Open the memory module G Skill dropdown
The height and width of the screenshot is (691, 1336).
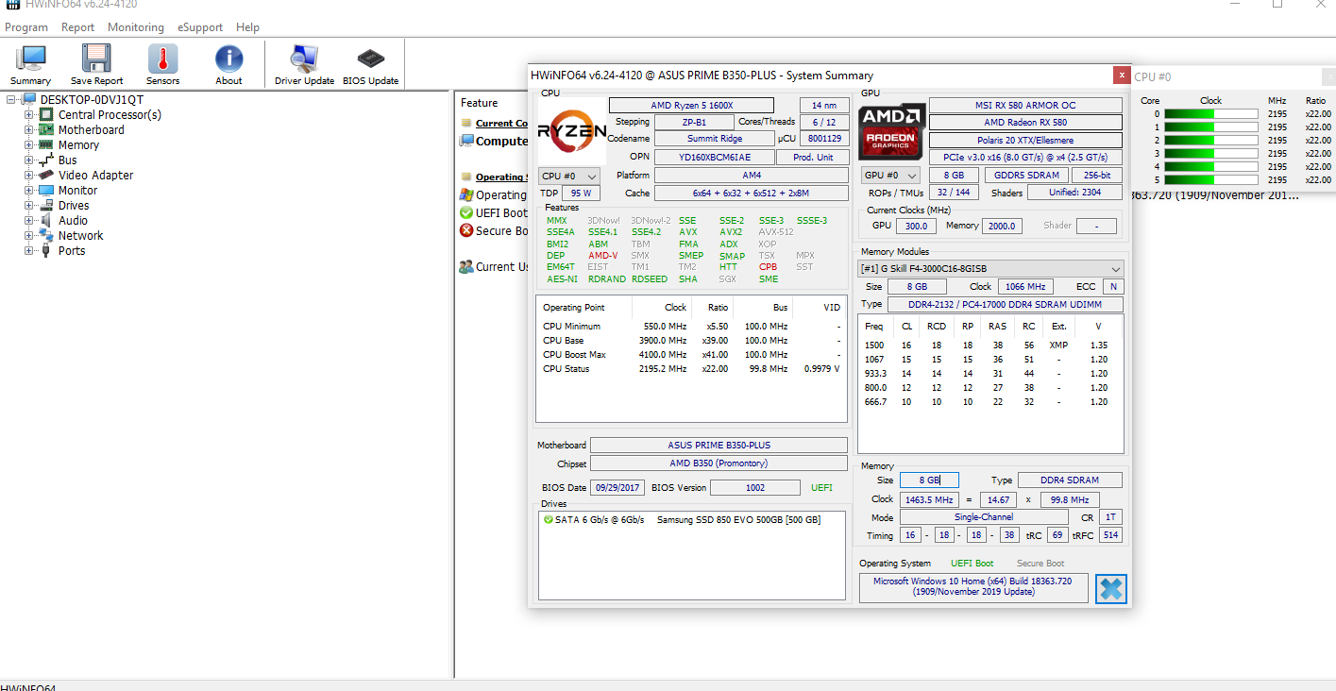point(990,269)
